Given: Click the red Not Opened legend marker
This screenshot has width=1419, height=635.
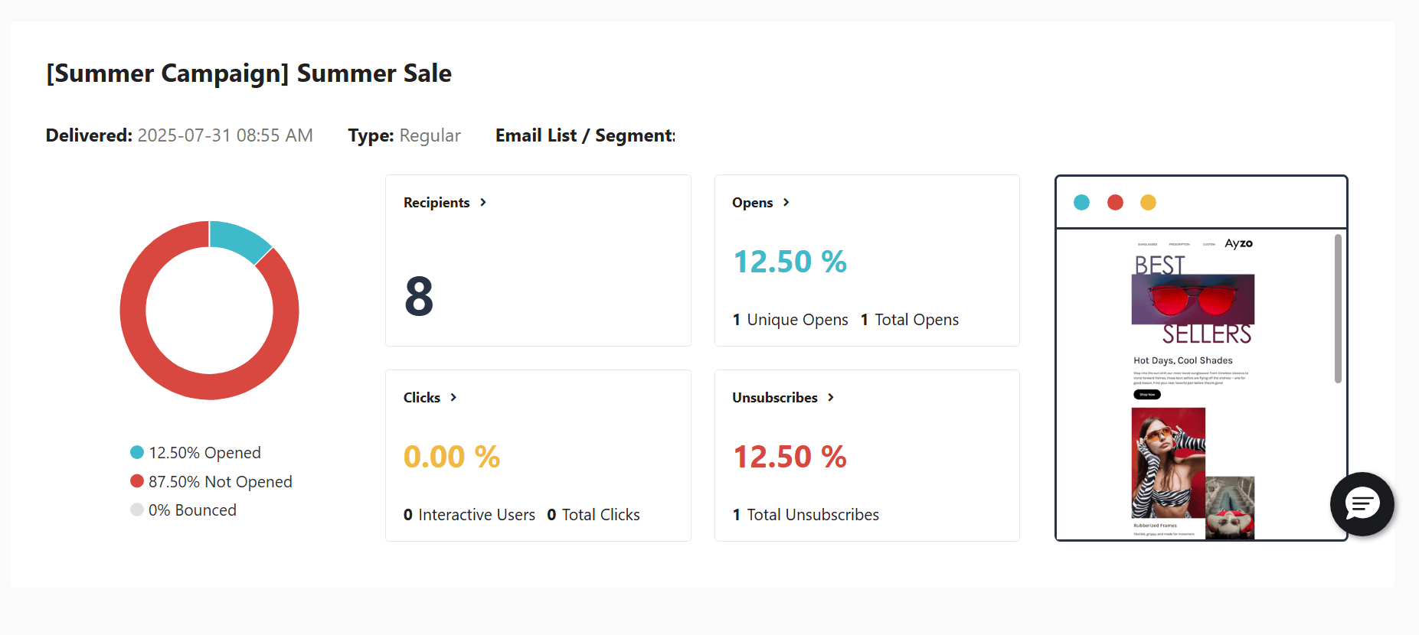Looking at the screenshot, I should coord(136,480).
